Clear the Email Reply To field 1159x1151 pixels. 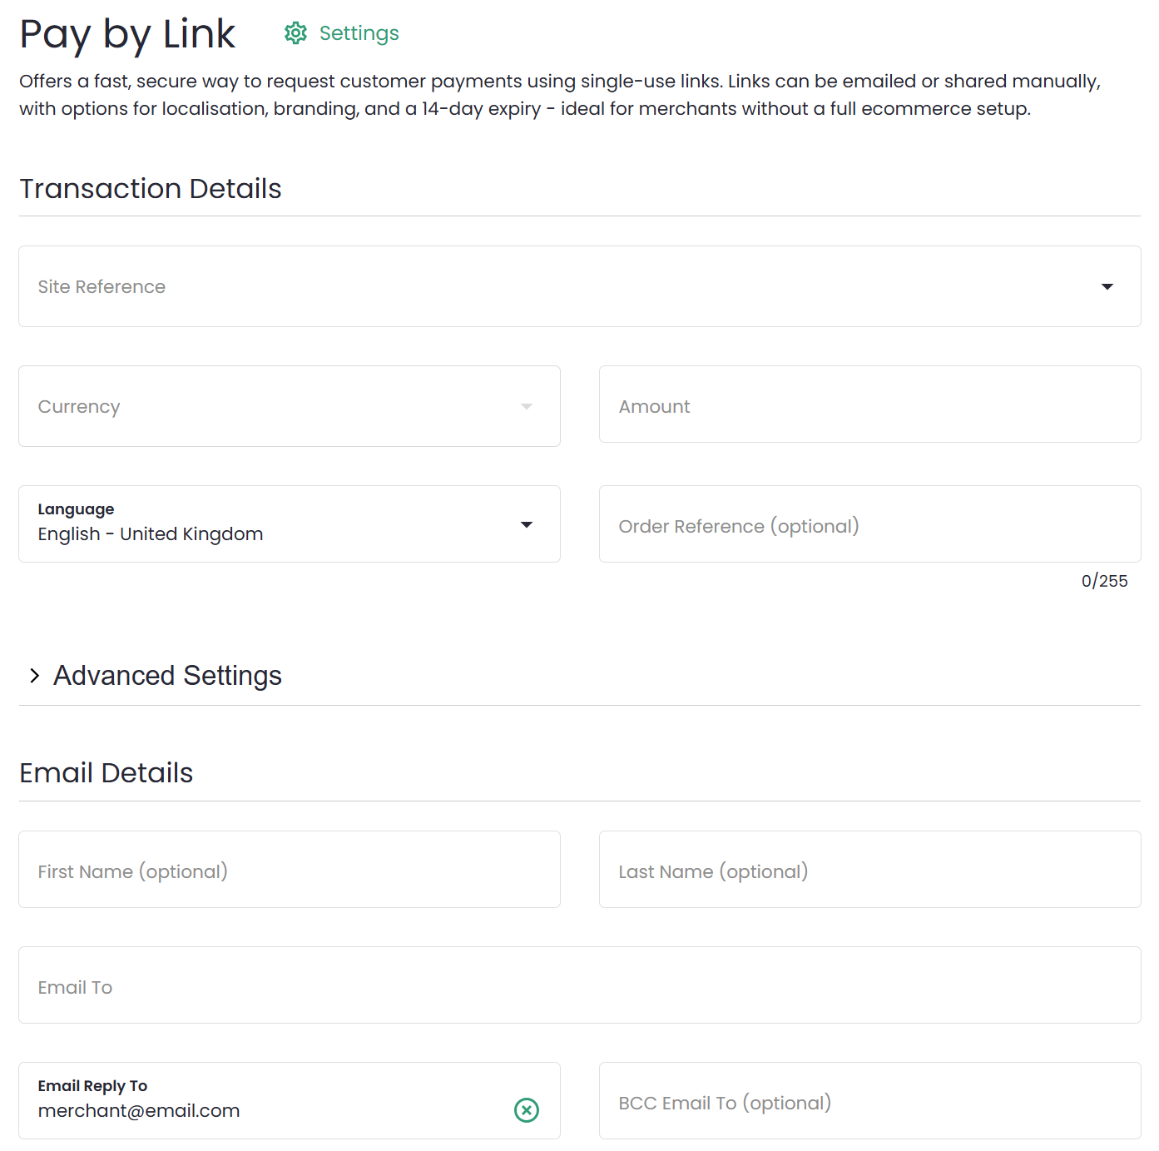point(527,1109)
